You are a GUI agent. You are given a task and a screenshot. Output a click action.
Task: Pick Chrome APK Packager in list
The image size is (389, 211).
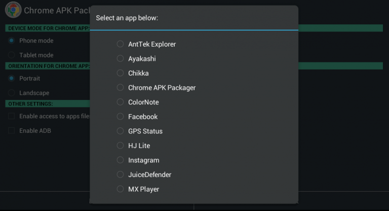[120, 87]
